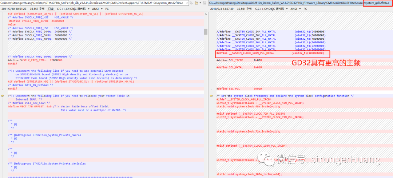The width and height of the screenshot is (393, 178).
Task: Click the line 'static void system_clock_72m_irc8m(void);'
Action: pos(249,131)
